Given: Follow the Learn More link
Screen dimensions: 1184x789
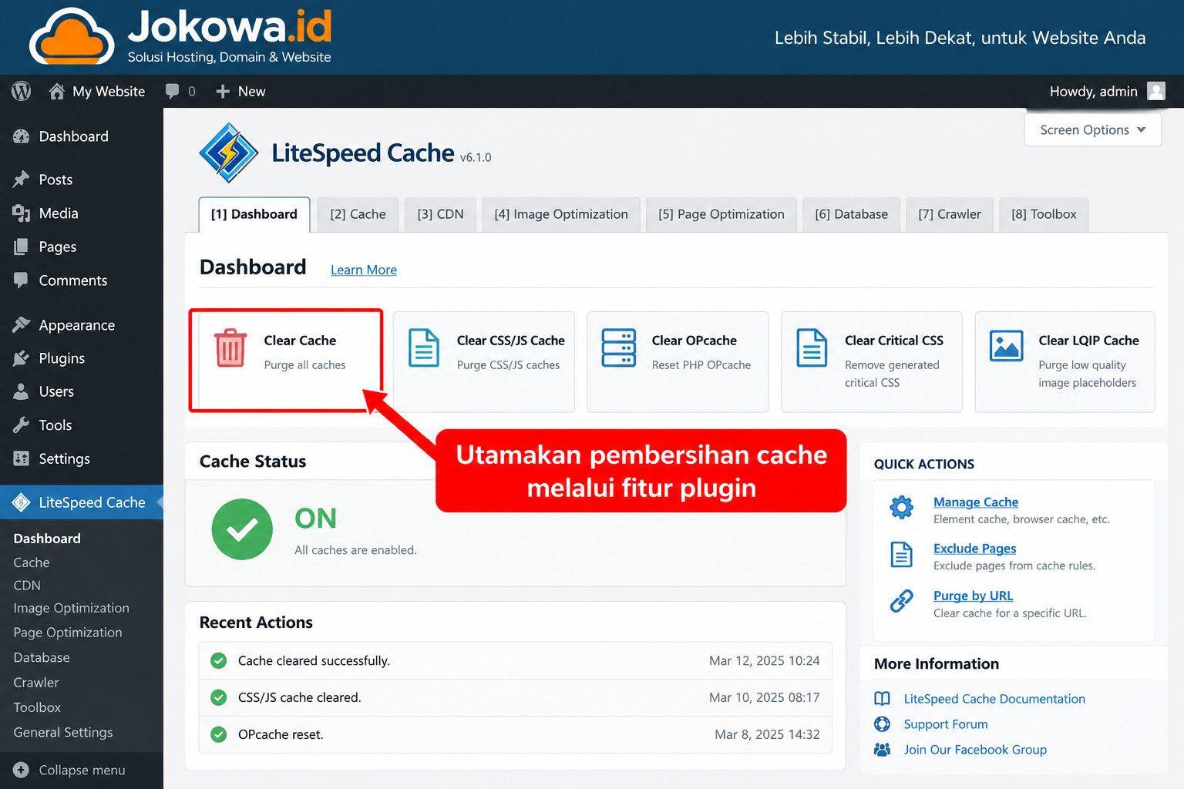Looking at the screenshot, I should (x=364, y=270).
